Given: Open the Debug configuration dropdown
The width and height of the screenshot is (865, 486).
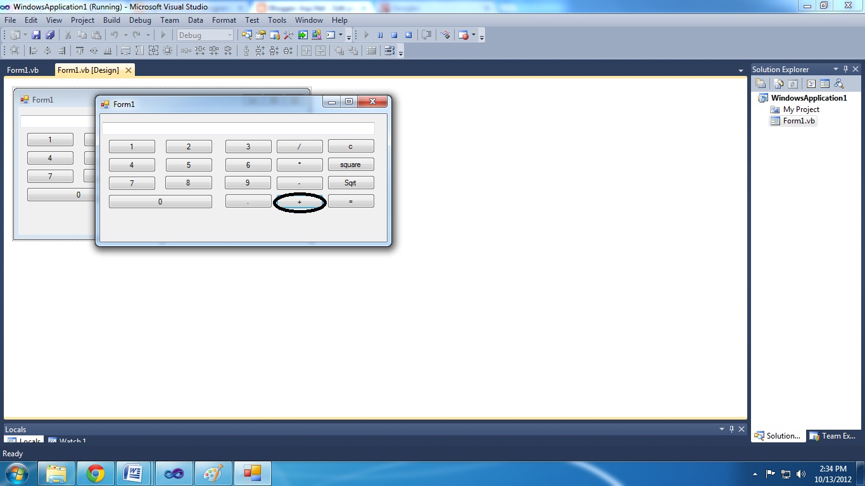Looking at the screenshot, I should click(230, 35).
